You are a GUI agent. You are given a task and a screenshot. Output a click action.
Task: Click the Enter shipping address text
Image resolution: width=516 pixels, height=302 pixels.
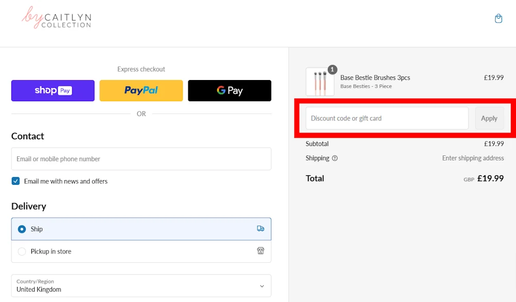473,158
